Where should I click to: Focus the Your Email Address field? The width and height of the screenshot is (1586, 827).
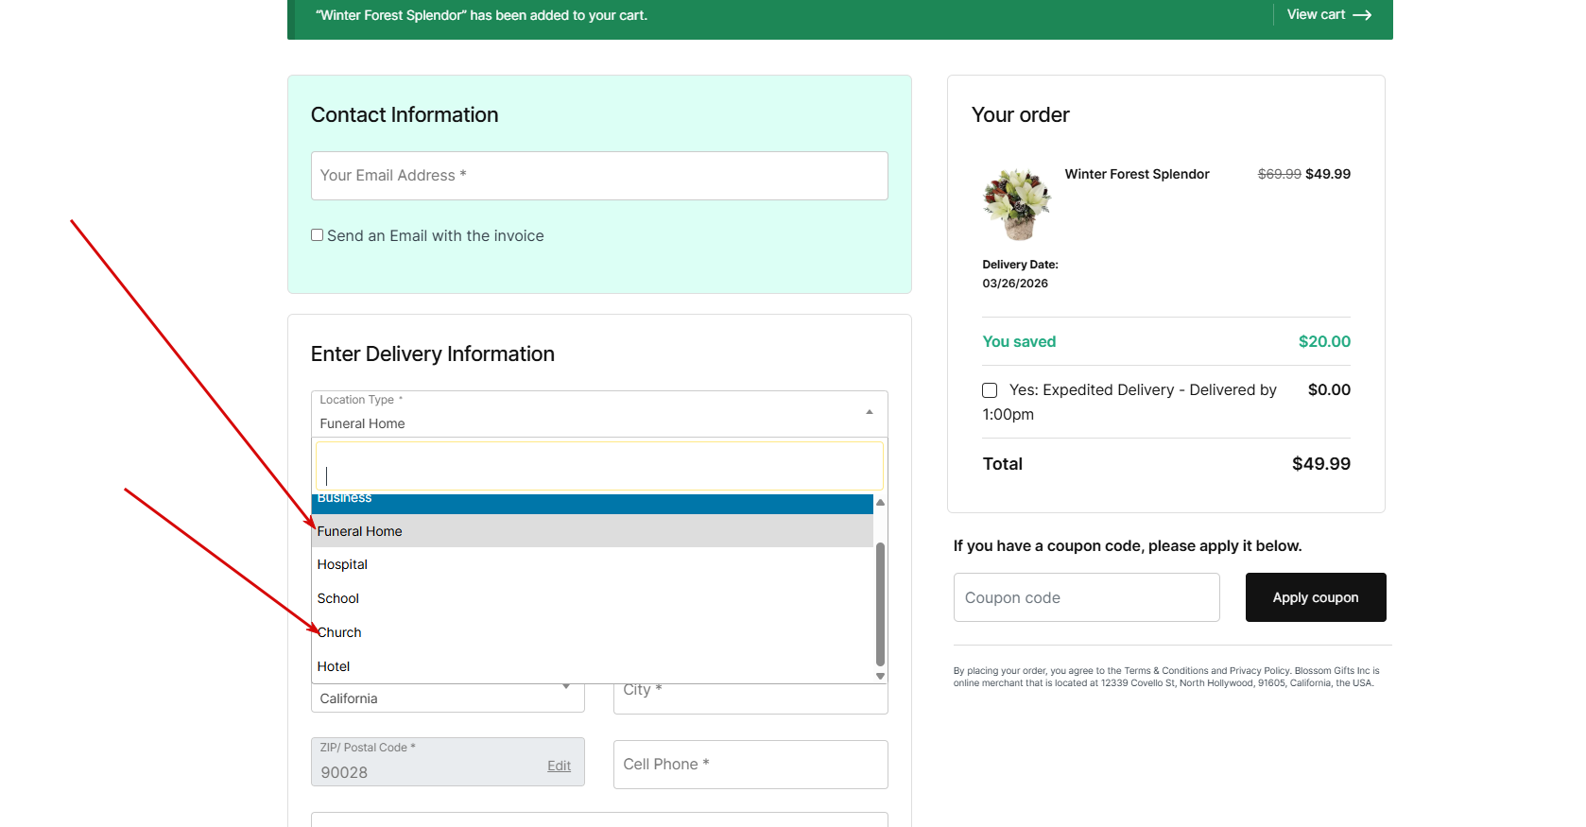[x=599, y=176]
